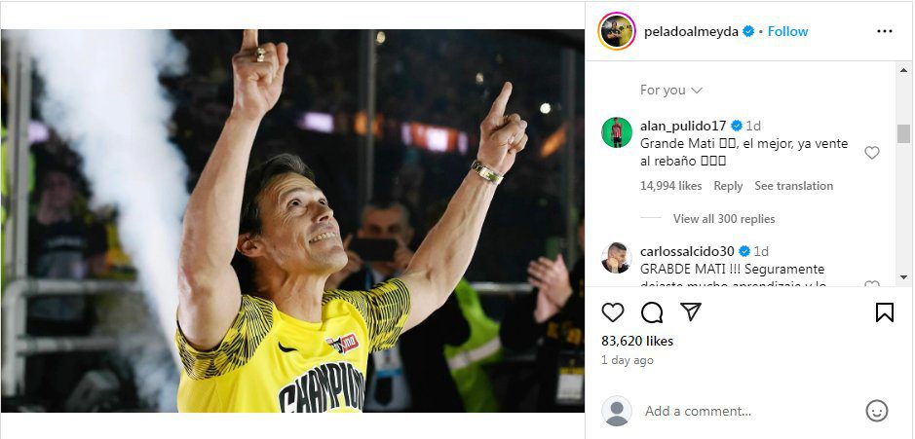This screenshot has width=915, height=439.
Task: See translation of alan_pulido17's comment
Action: pos(793,186)
